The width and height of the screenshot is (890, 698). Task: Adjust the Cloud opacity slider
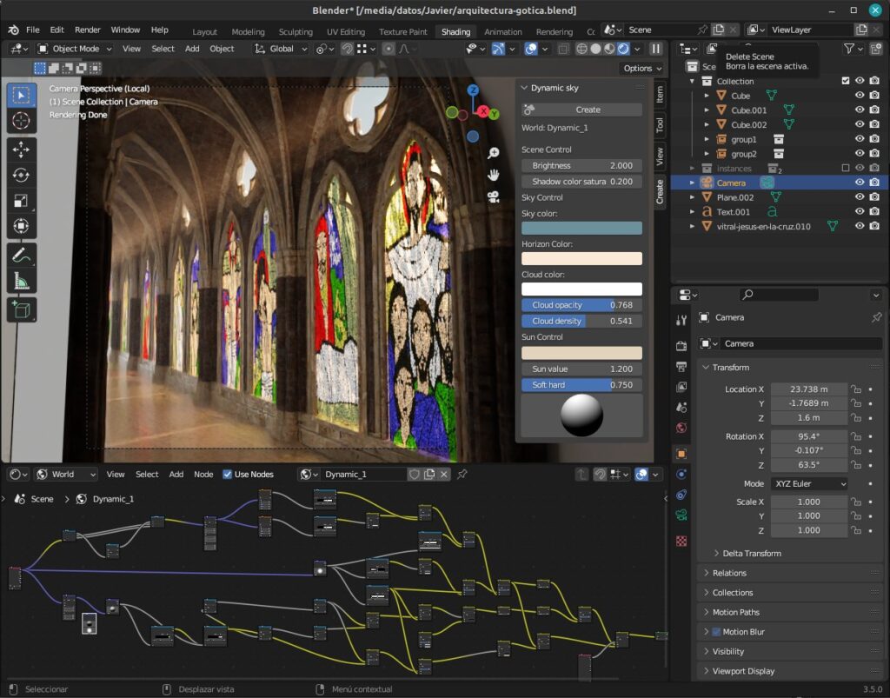tap(581, 305)
